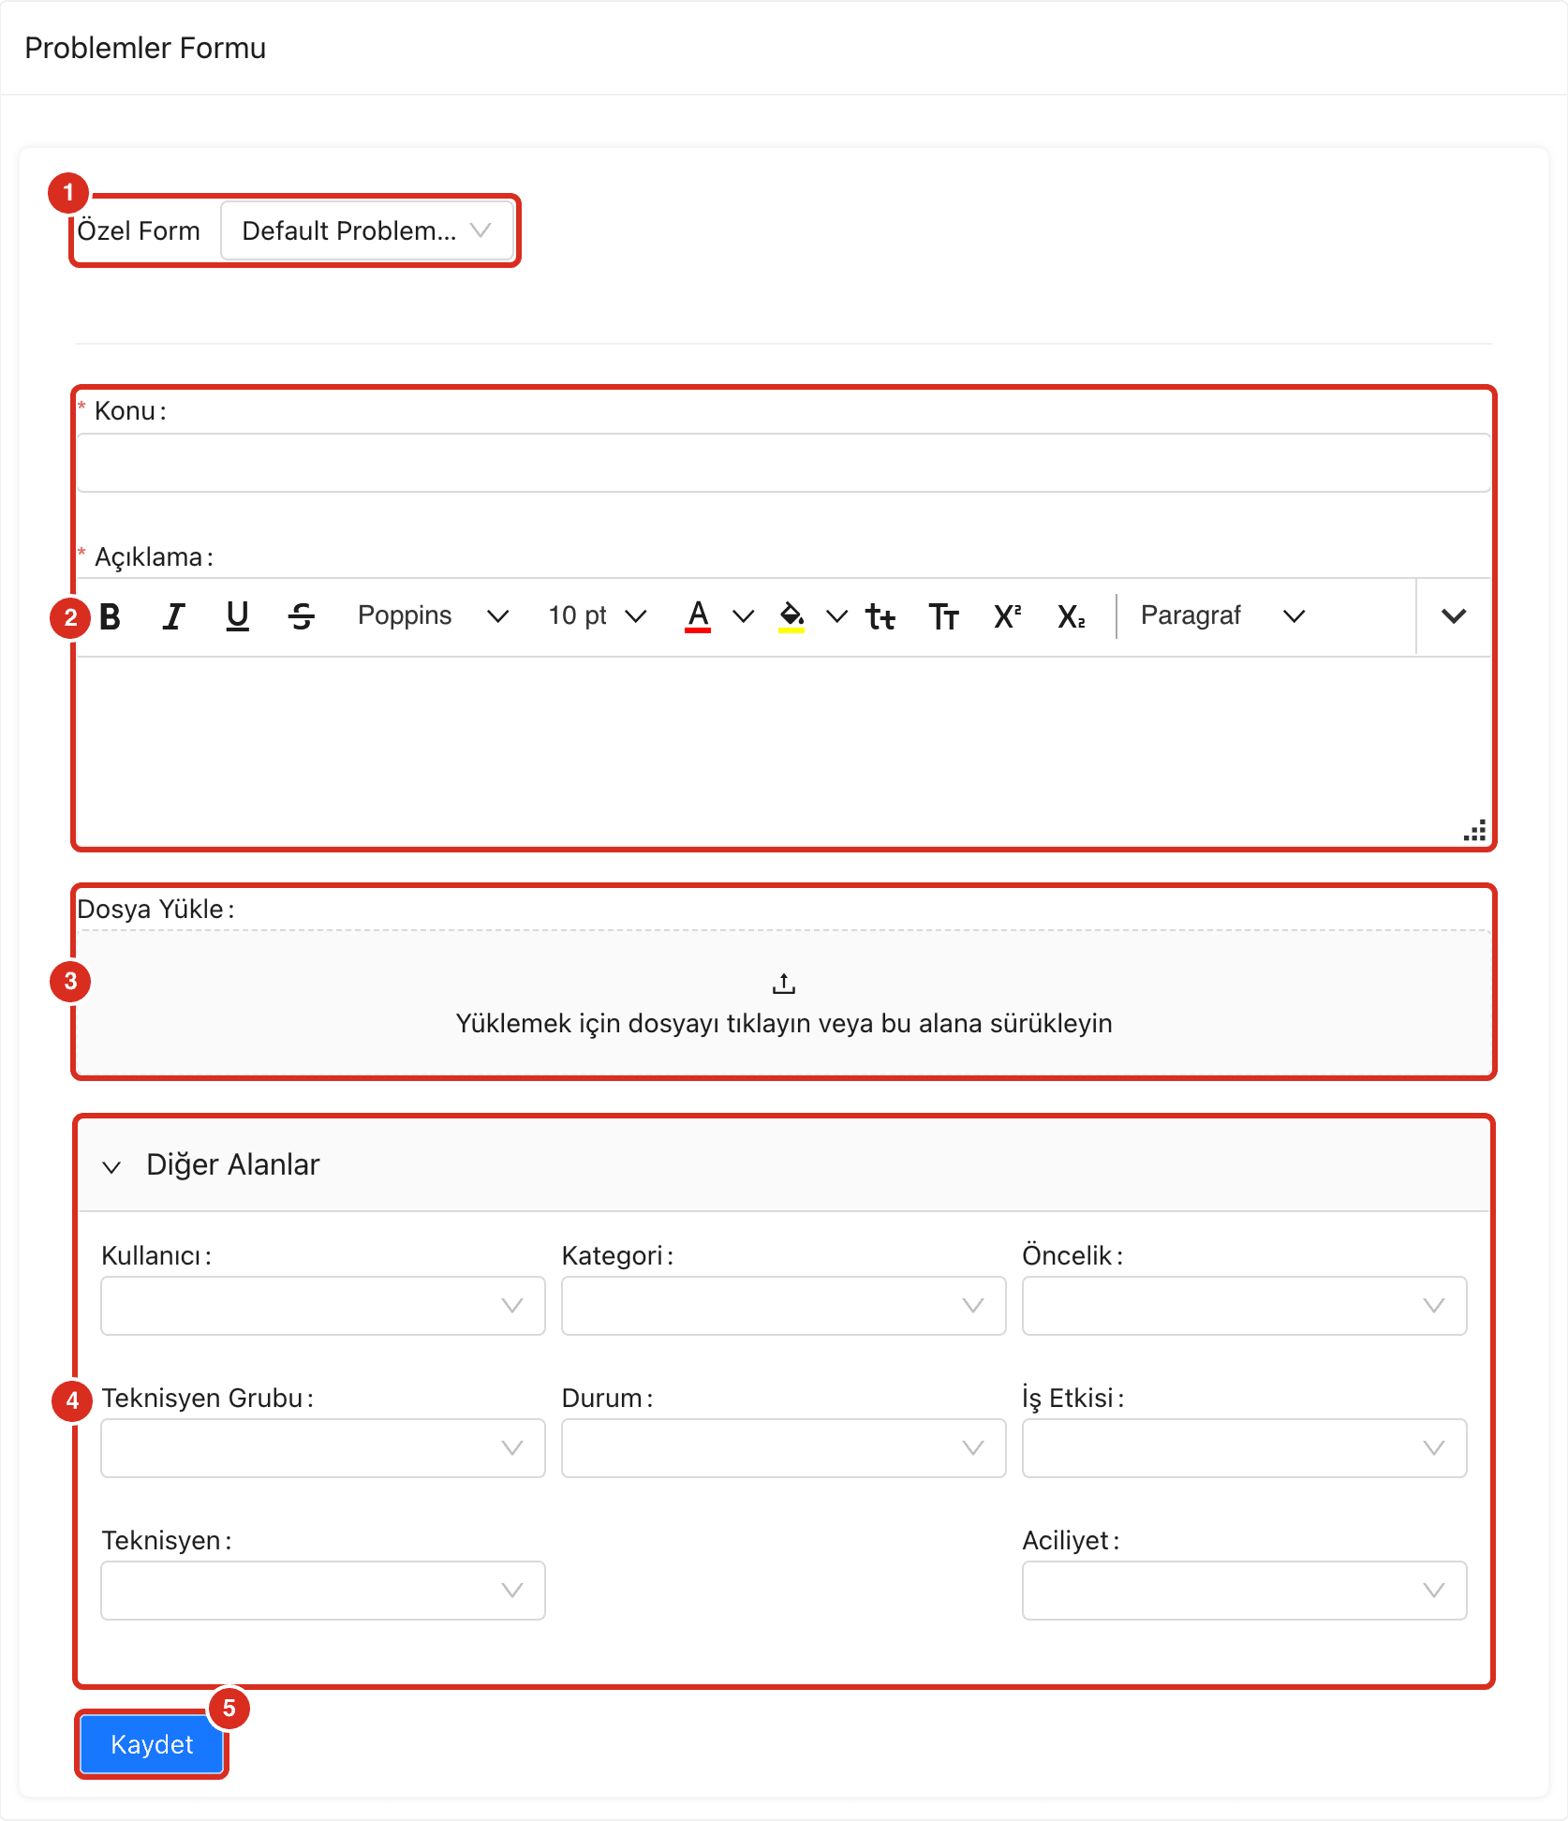Open the 10 pt font size dropdown
Image resolution: width=1568 pixels, height=1821 pixels.
click(x=598, y=616)
